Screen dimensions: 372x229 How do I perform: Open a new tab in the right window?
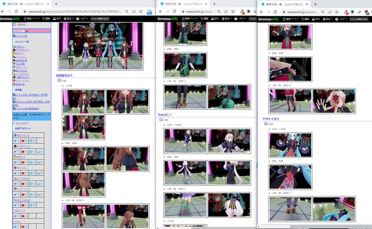click(315, 4)
